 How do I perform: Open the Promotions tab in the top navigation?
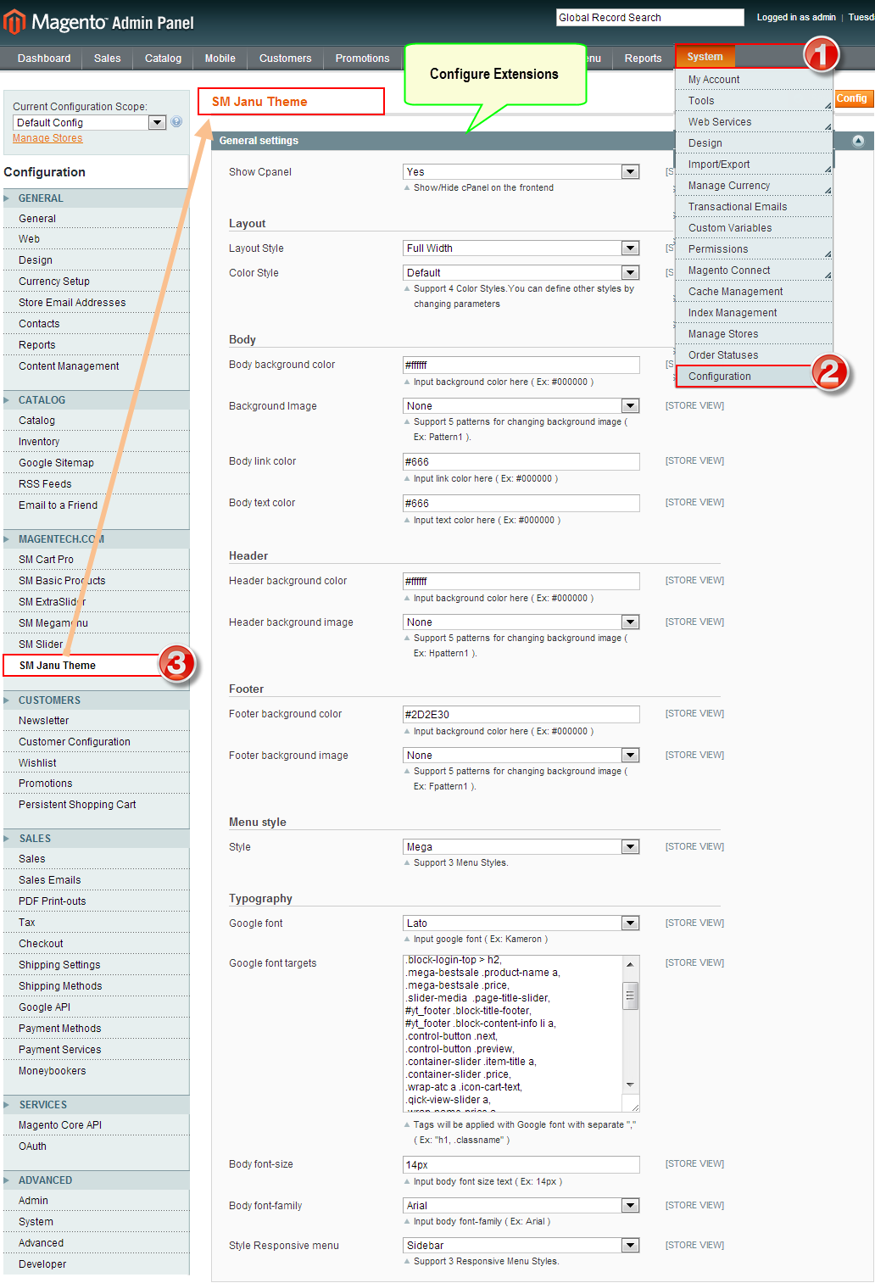coord(363,59)
